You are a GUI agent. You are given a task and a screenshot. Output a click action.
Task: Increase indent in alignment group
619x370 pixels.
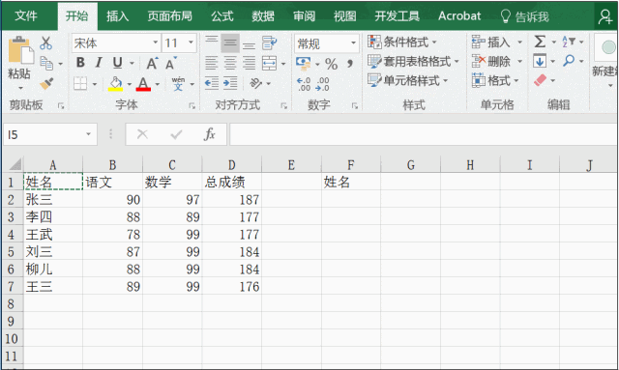230,83
